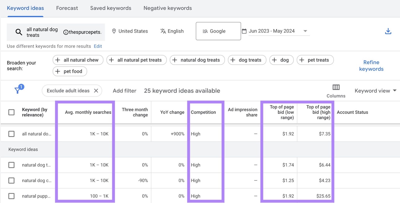Open the Negative keywords tab
Viewport: 400px width, 203px height.
coord(167,8)
